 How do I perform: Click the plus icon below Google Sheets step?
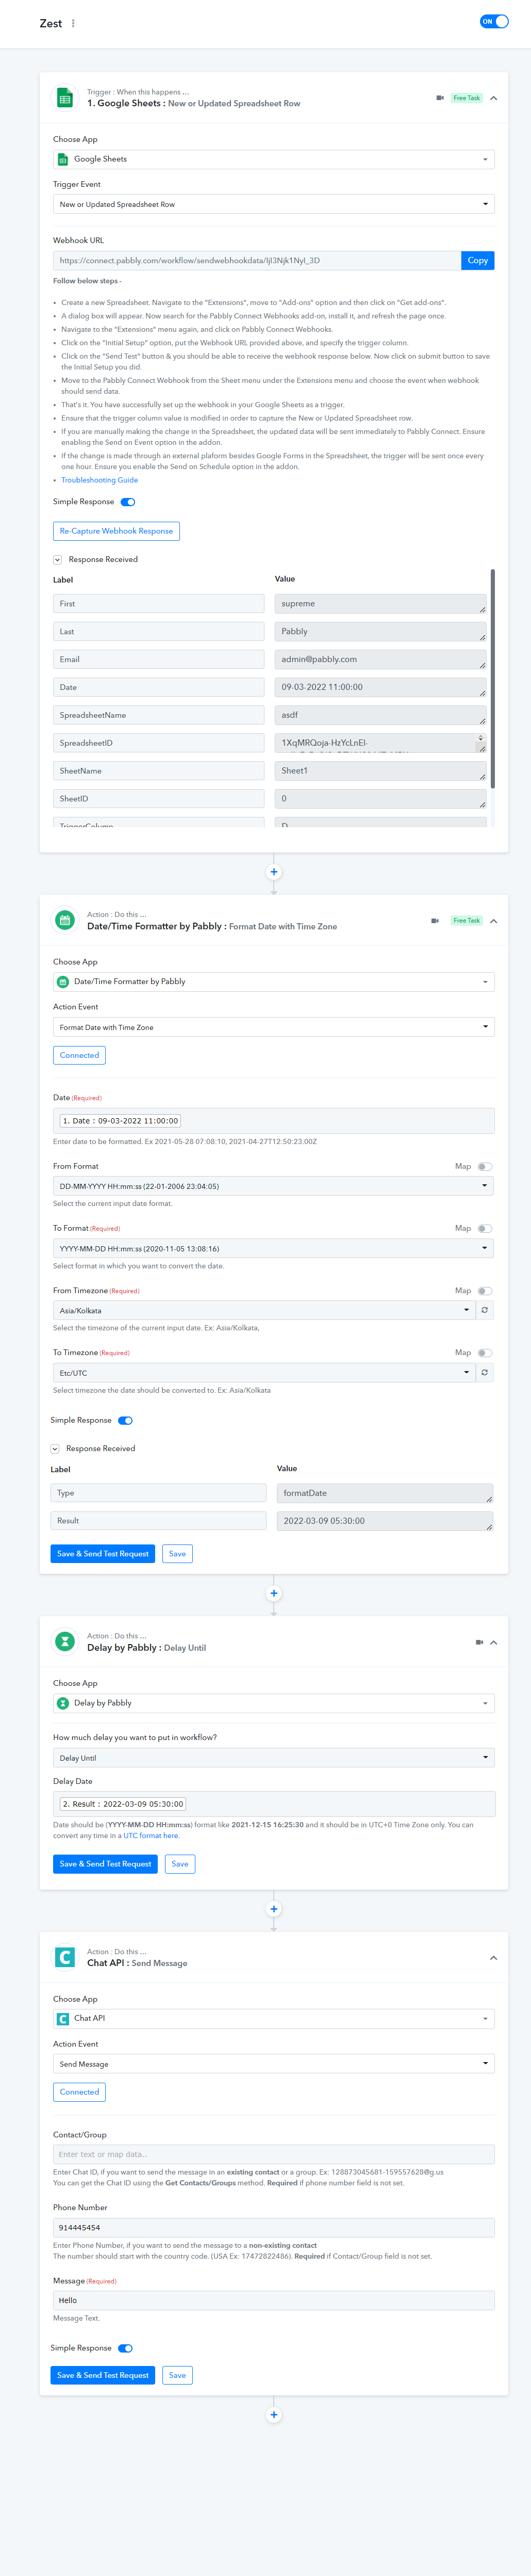[x=273, y=872]
